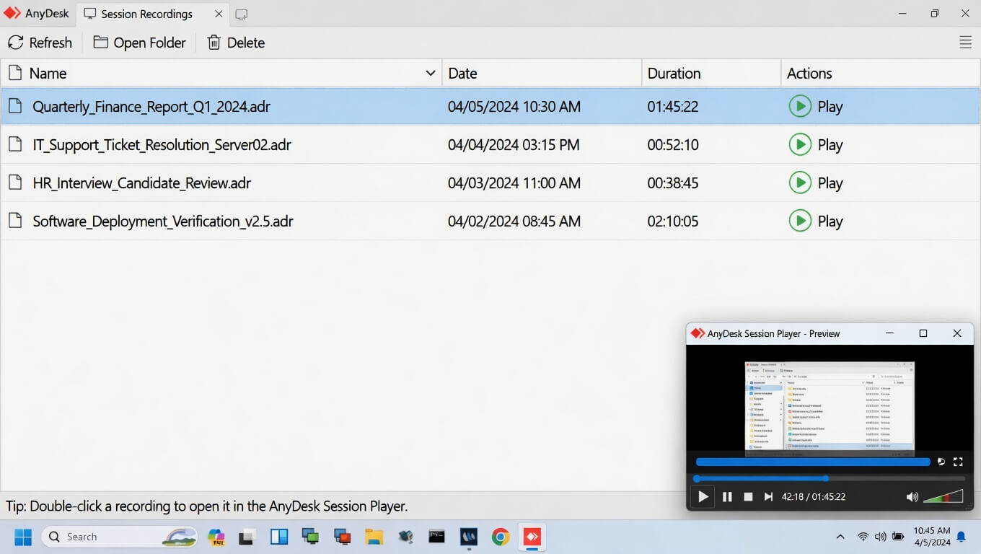This screenshot has height=554, width=981.
Task: Skip to next in the Session Player
Action: tap(768, 496)
